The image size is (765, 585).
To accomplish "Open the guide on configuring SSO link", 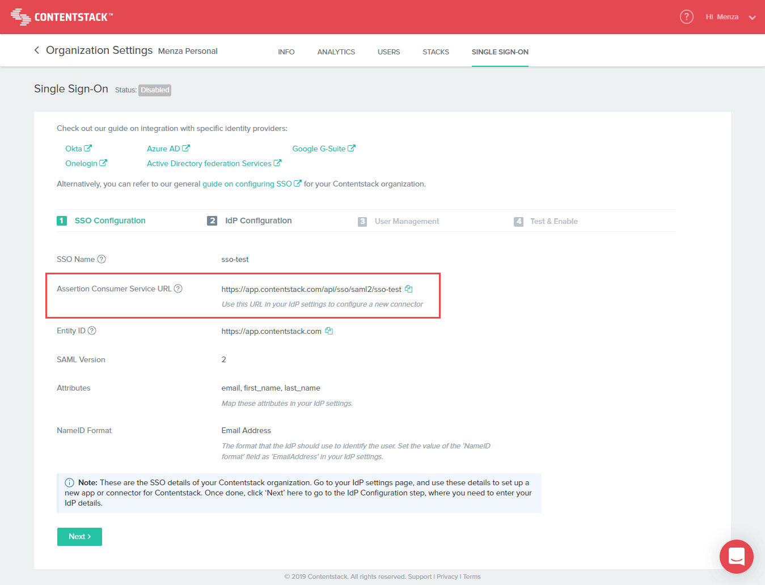I will pos(252,184).
